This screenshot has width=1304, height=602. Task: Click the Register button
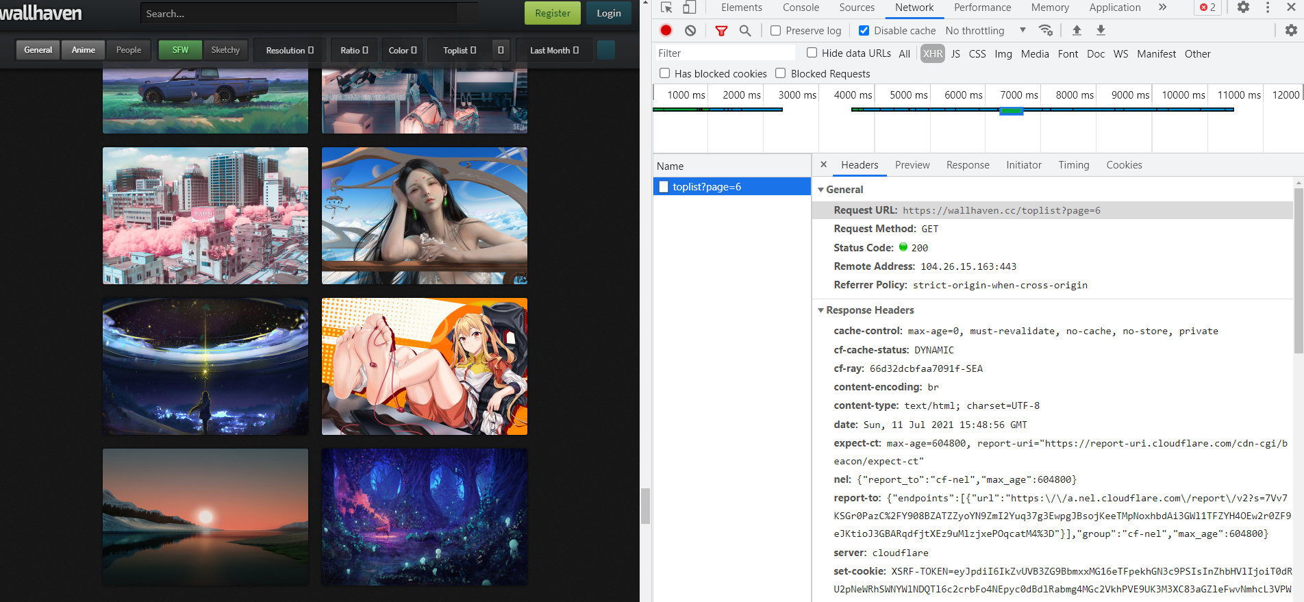(552, 13)
